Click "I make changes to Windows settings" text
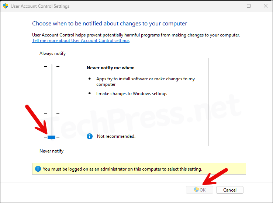273x203 pixels. 132,94
